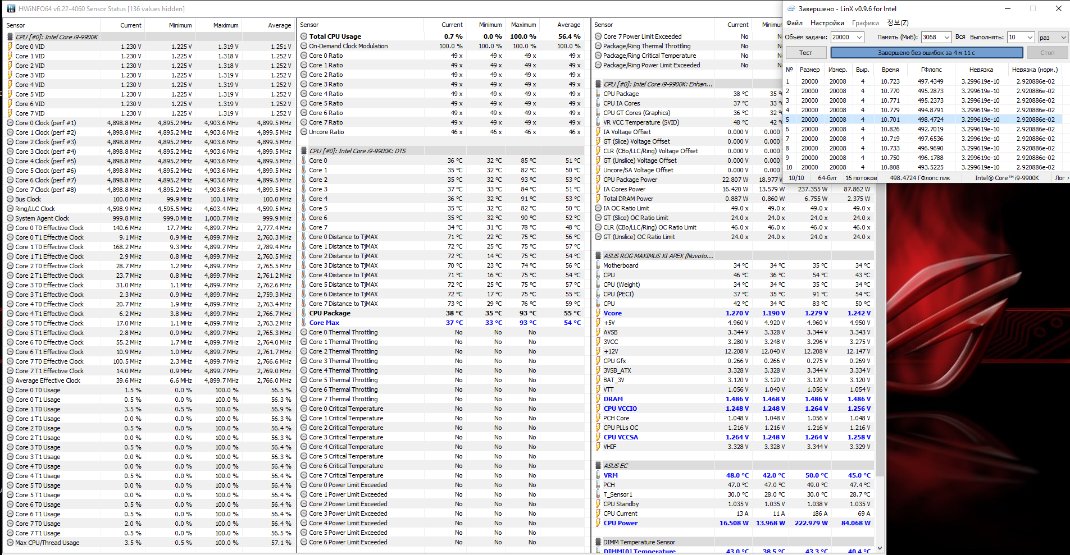
Task: Open the "Графики" menu in LinX
Action: click(x=866, y=23)
